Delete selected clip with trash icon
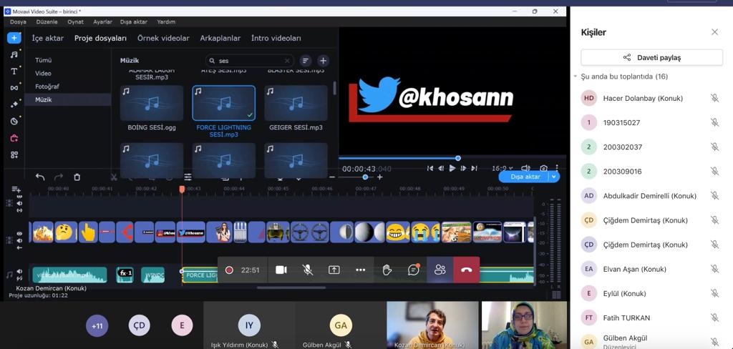The width and height of the screenshot is (733, 349). (77, 177)
